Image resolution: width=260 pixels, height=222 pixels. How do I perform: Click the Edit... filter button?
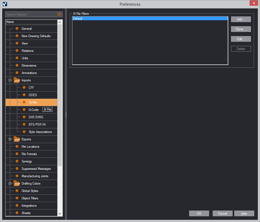pos(241,39)
